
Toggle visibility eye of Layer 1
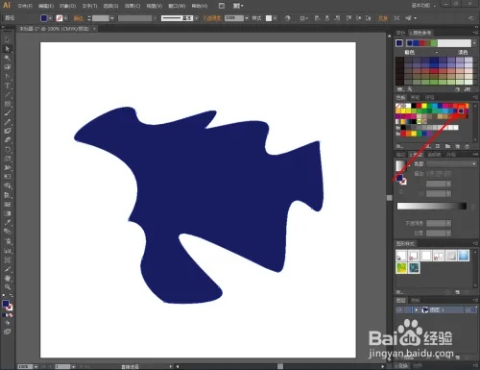click(x=399, y=309)
